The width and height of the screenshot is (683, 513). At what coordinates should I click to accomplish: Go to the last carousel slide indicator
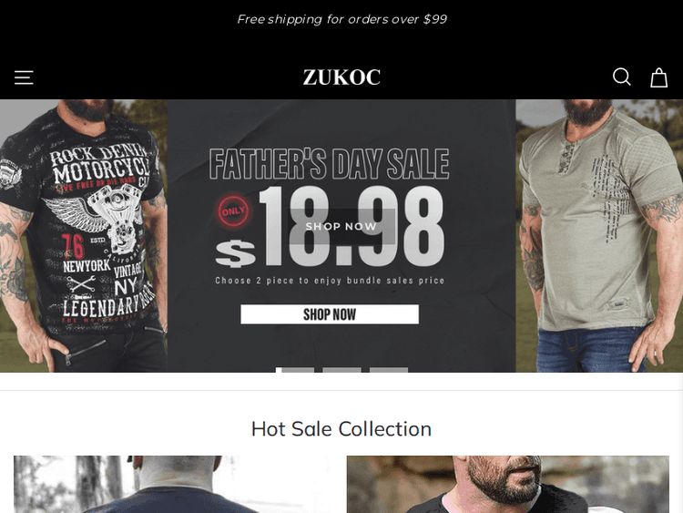coord(389,370)
